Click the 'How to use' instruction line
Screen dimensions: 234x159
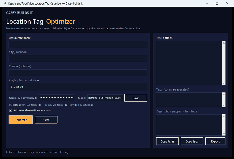pyautogui.click(x=74, y=28)
